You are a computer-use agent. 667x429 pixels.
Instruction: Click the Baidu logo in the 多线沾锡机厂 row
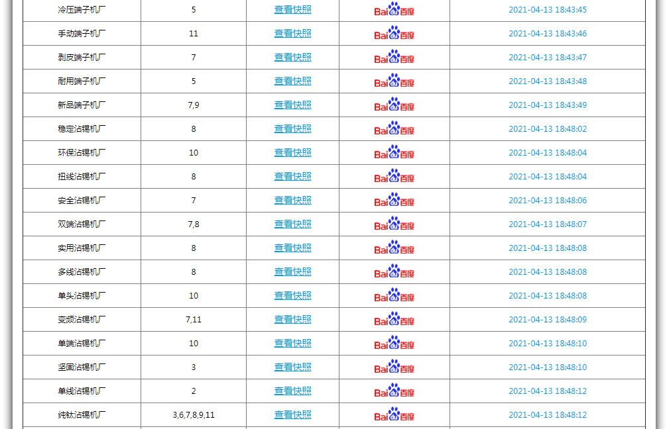[394, 271]
